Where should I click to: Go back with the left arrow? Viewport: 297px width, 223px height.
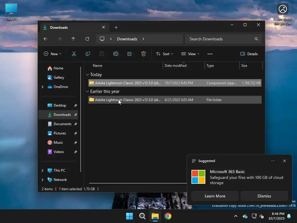(46, 39)
